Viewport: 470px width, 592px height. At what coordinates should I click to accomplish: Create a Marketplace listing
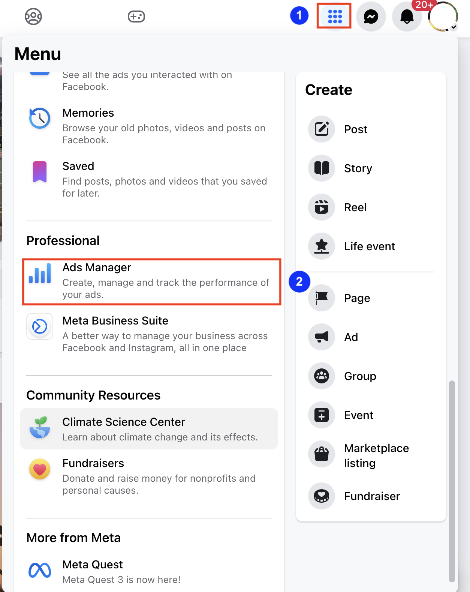(x=376, y=455)
